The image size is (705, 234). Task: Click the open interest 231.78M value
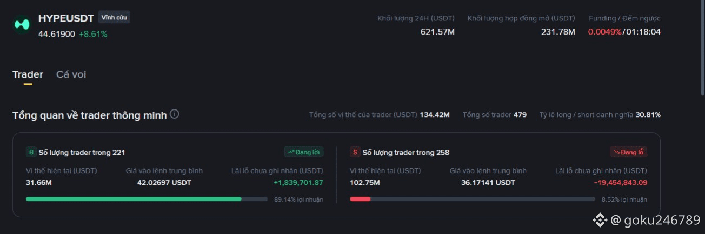tap(558, 32)
